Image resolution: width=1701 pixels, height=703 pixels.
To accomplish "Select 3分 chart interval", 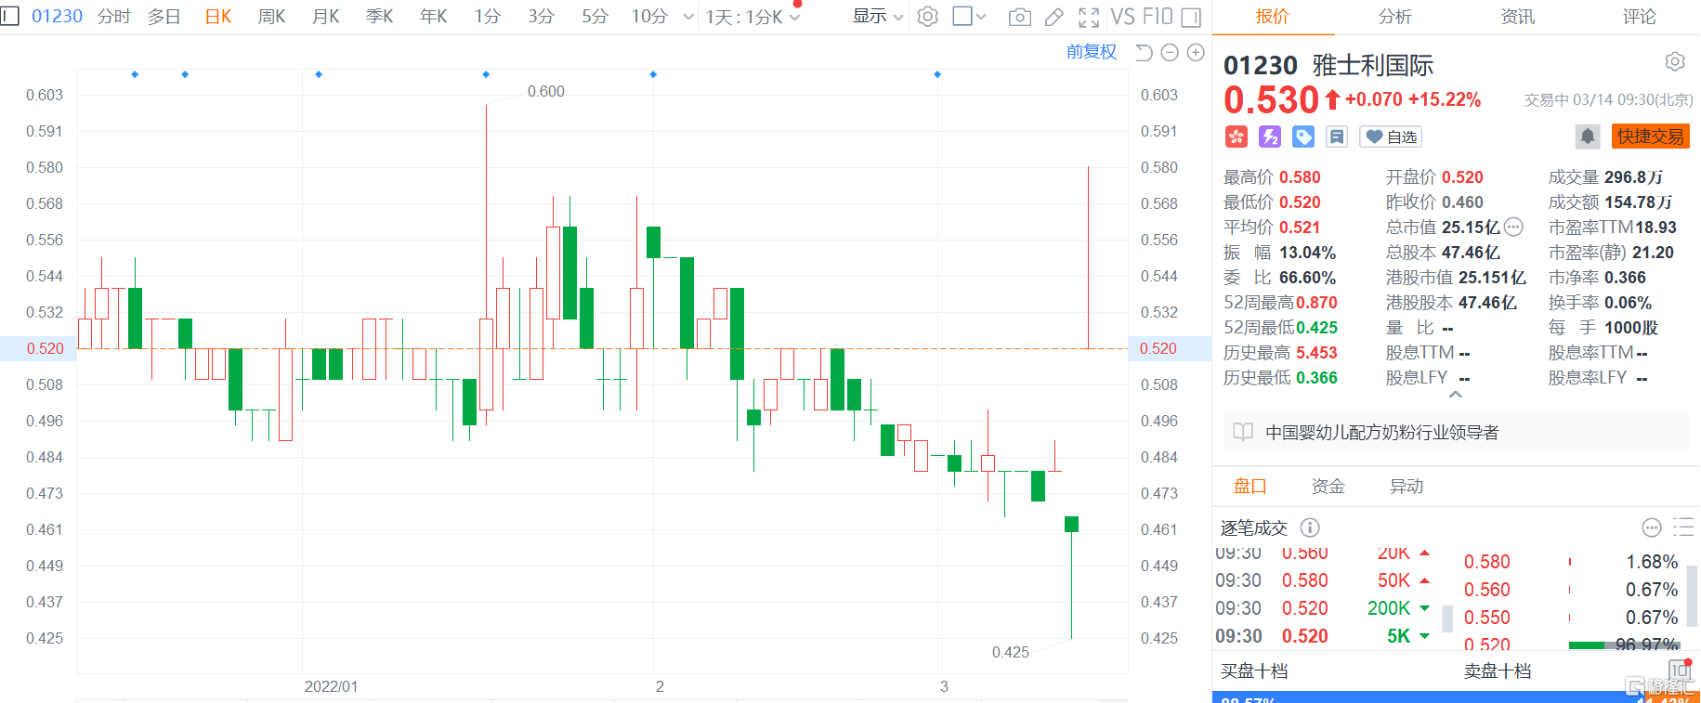I will point(541,17).
